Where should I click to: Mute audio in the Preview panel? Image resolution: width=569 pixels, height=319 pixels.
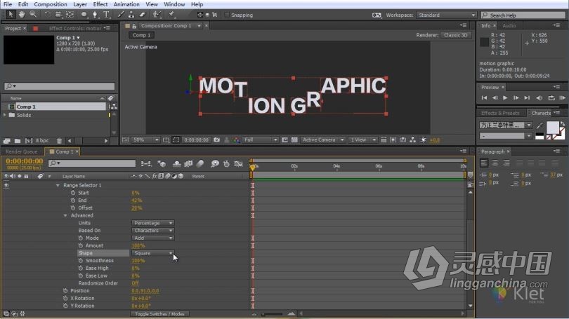click(x=539, y=97)
